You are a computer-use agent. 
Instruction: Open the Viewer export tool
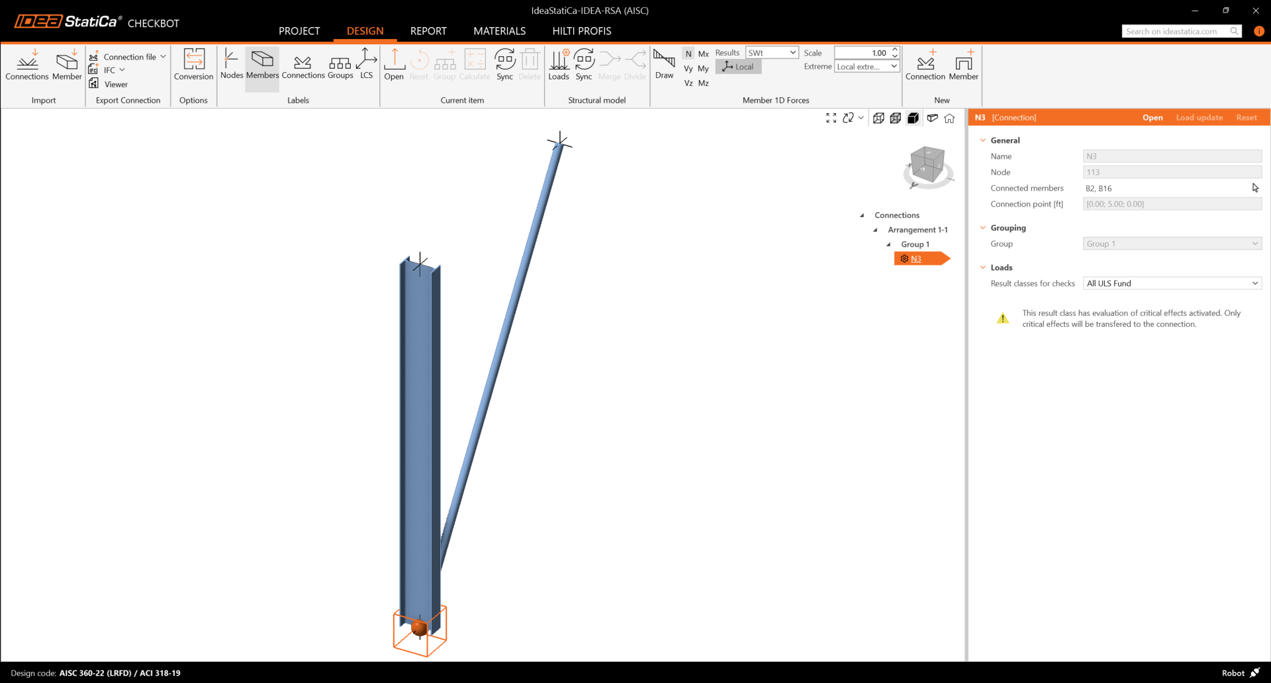110,84
